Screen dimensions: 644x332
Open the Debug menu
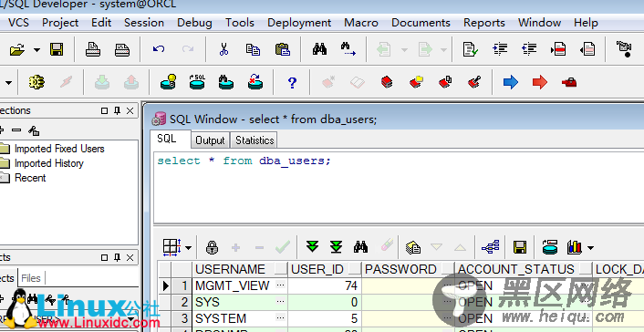194,23
